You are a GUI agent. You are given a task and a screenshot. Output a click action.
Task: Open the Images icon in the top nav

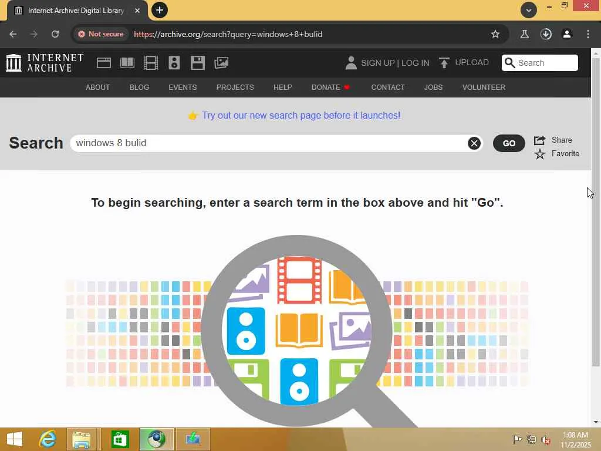[221, 62]
